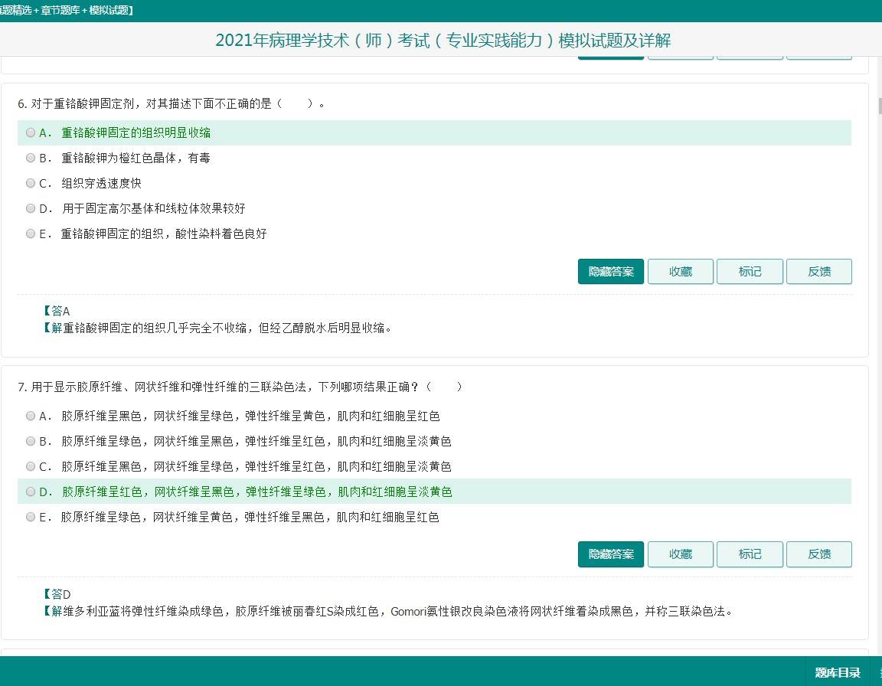This screenshot has height=686, width=882.
Task: Bookmark question 7 with 收藏
Action: (680, 554)
